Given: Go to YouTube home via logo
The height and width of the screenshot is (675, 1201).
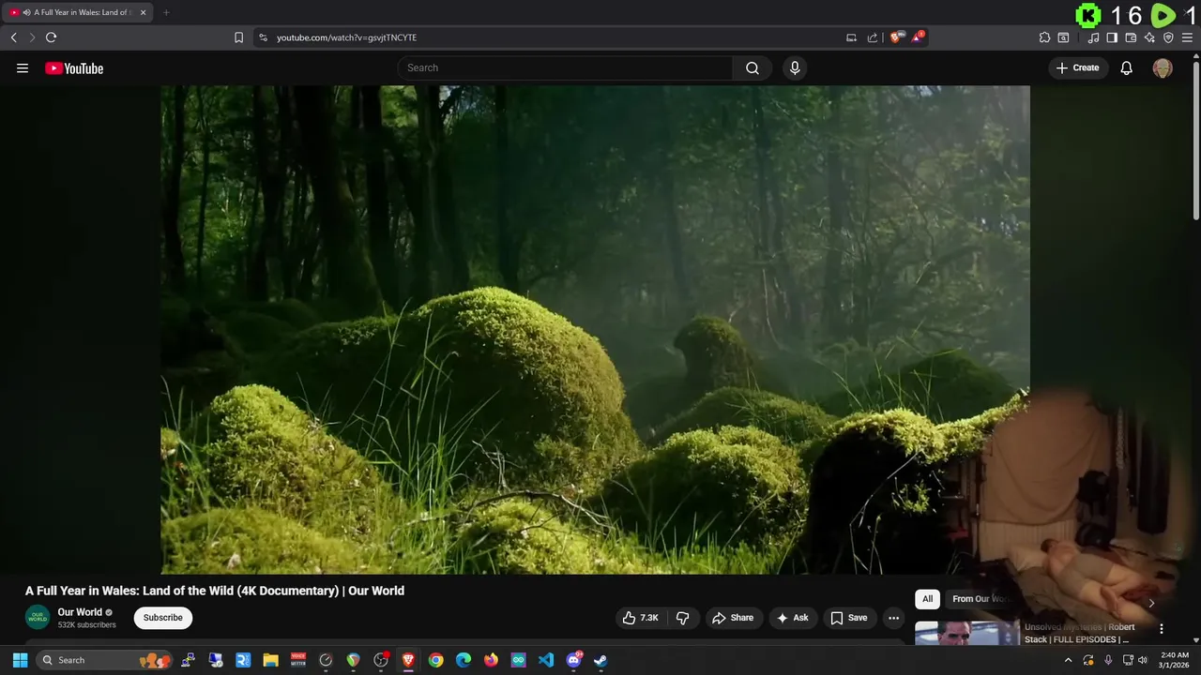Looking at the screenshot, I should (x=74, y=67).
